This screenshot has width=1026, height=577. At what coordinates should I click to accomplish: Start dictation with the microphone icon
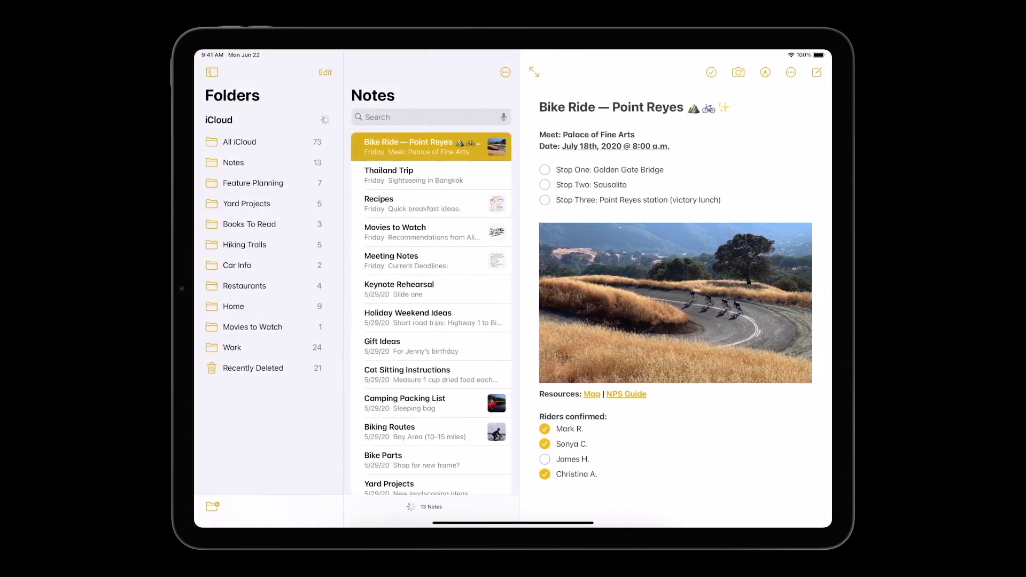pos(503,117)
